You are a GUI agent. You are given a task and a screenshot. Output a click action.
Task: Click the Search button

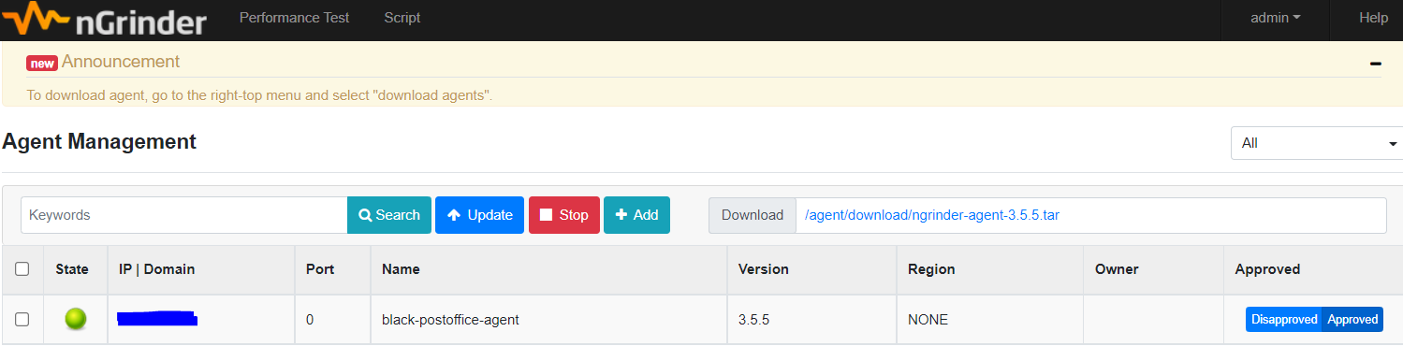click(x=389, y=215)
